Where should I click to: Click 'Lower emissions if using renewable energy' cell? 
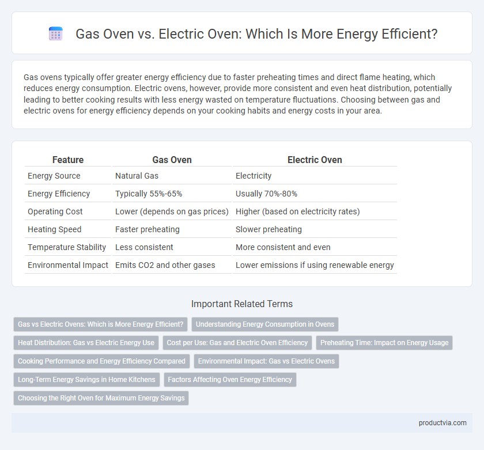tap(315, 265)
